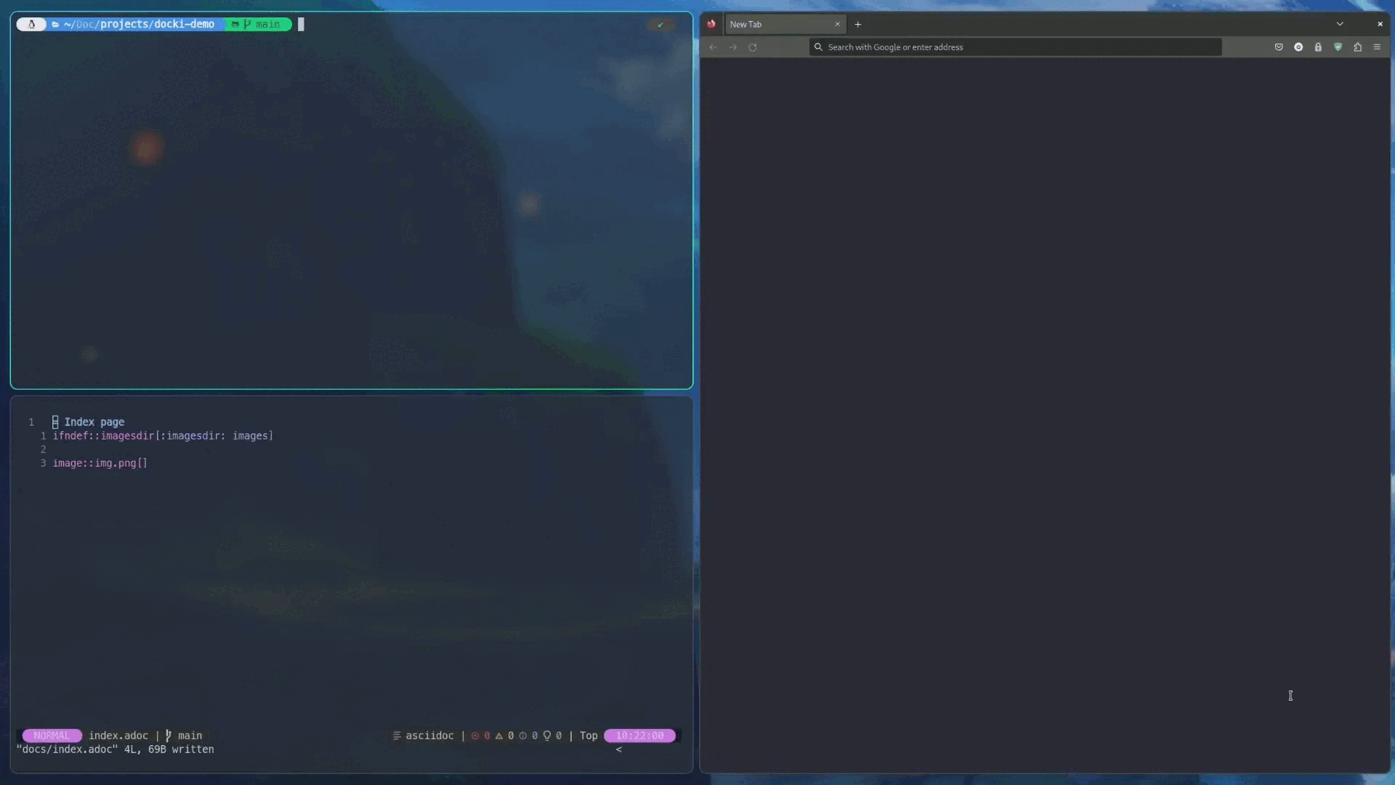Click the new tab plus button
The width and height of the screenshot is (1395, 785).
coord(858,24)
